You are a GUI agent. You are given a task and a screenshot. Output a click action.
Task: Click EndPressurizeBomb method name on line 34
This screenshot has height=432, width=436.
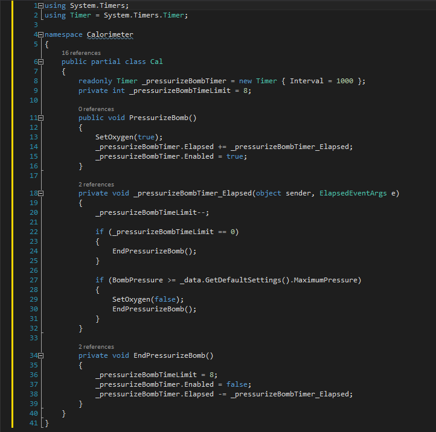pyautogui.click(x=169, y=355)
